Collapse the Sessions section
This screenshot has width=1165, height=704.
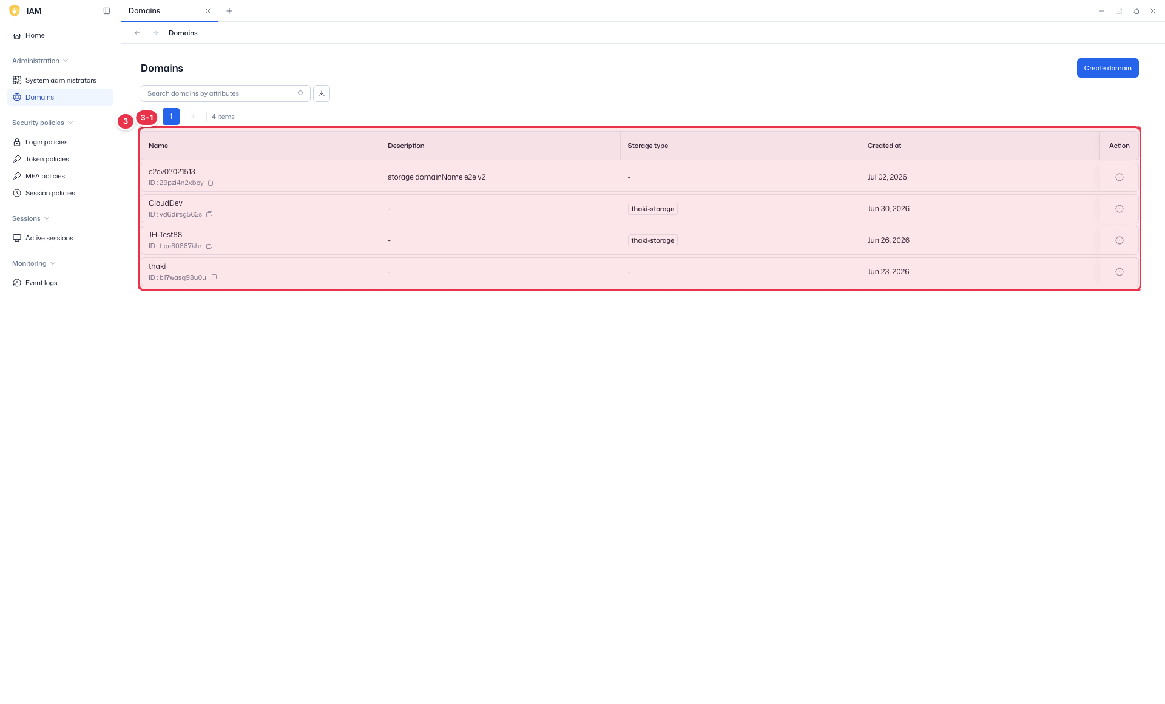coord(30,218)
